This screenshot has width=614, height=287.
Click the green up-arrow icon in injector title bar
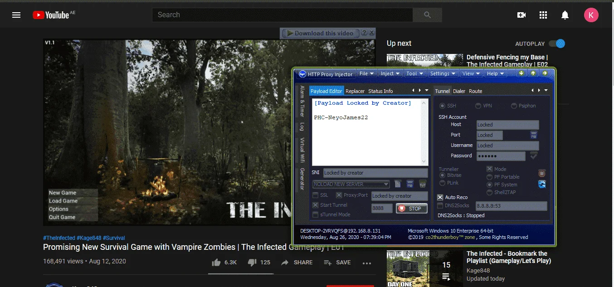[533, 73]
